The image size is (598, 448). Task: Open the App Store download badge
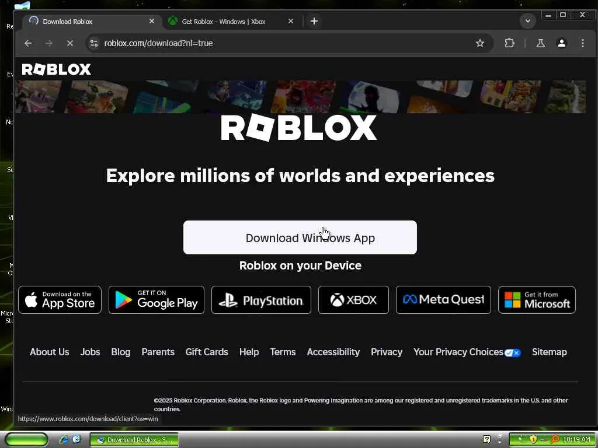tap(60, 300)
